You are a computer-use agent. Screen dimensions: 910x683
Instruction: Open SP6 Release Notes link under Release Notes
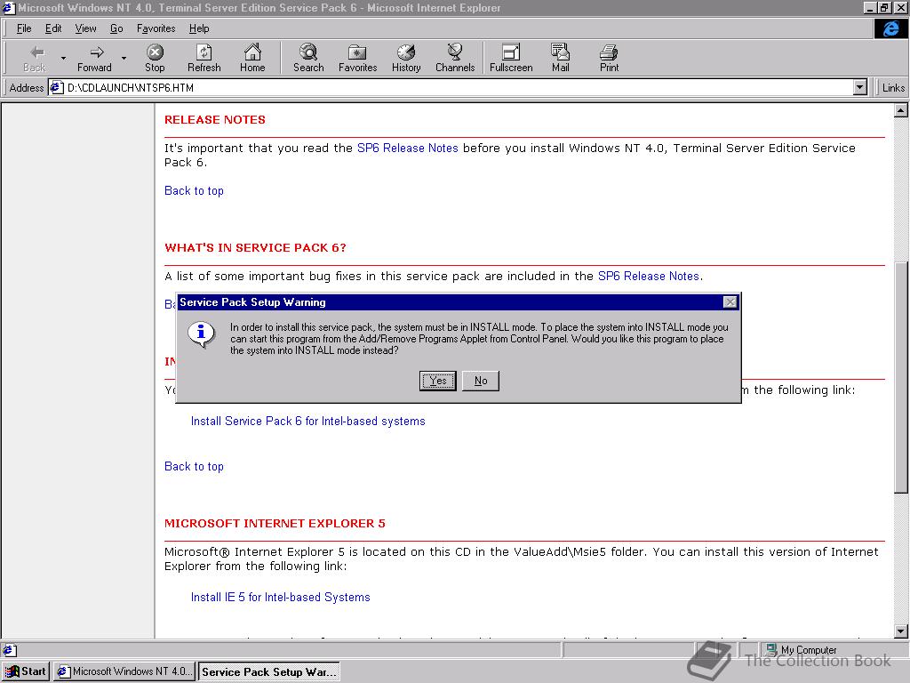[407, 149]
